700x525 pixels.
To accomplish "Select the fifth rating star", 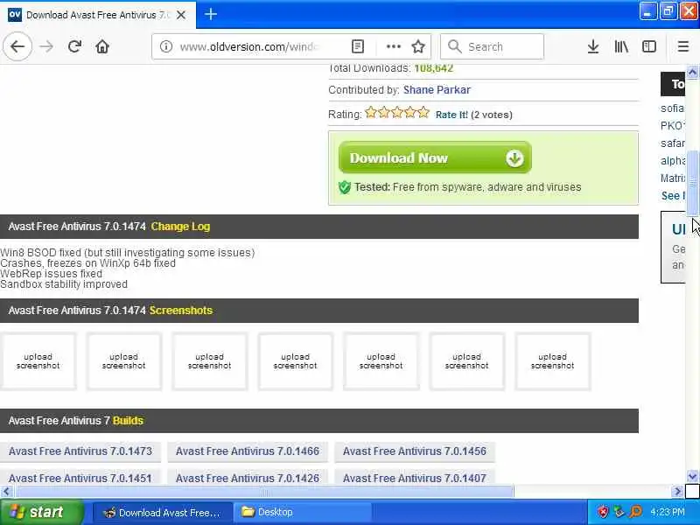I will point(423,113).
